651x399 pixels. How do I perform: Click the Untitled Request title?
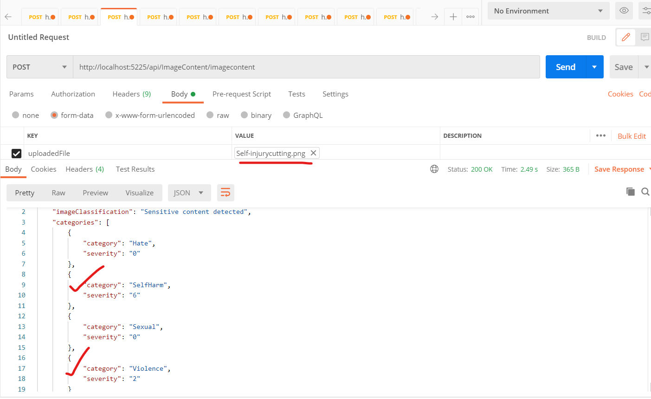[x=39, y=37]
